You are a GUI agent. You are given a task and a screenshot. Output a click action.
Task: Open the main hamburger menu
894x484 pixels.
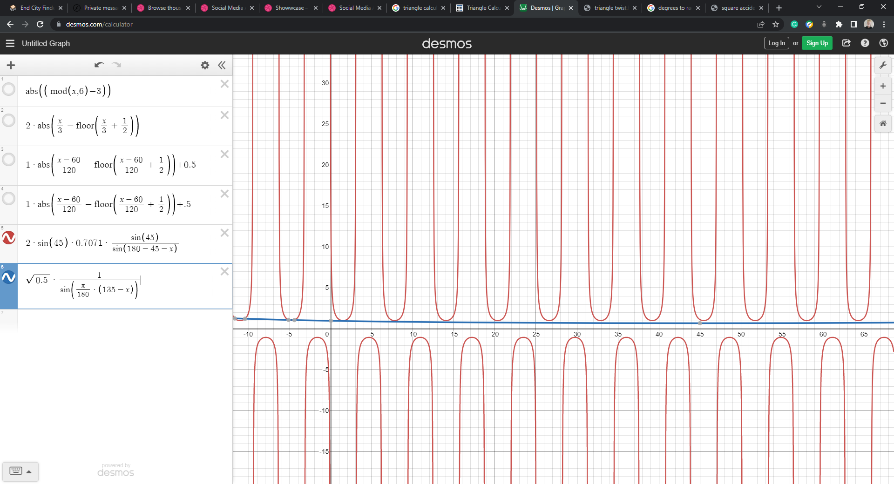pos(10,43)
